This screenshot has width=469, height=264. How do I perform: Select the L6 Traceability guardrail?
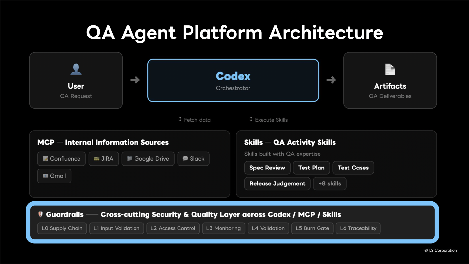(358, 228)
